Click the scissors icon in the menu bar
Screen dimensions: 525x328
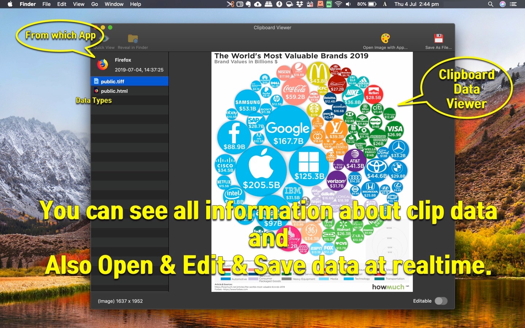pos(230,4)
